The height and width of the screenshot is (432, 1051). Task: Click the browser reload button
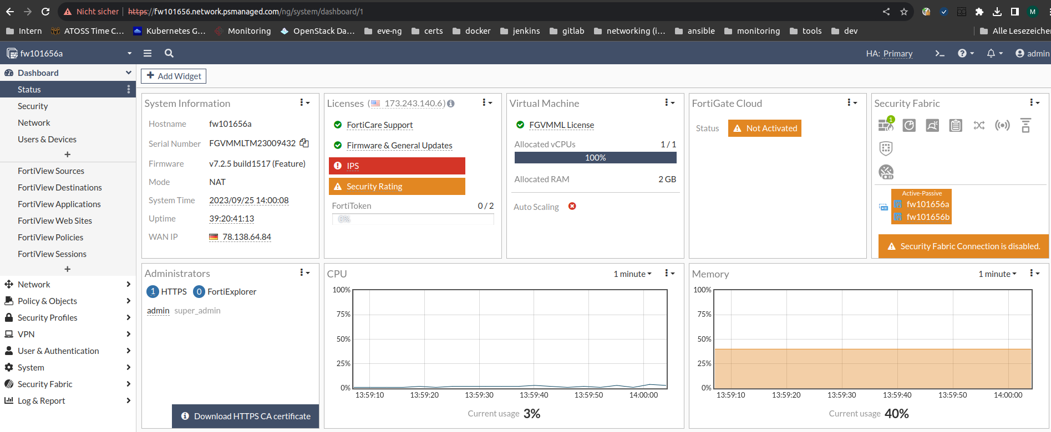tap(45, 11)
